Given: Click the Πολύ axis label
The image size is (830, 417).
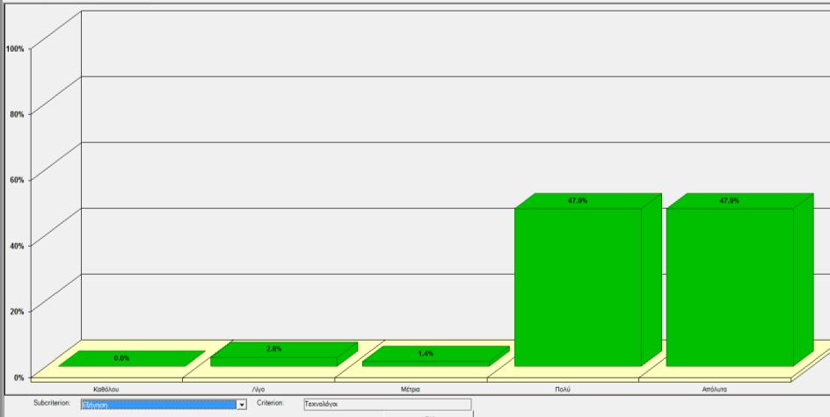Looking at the screenshot, I should click(x=564, y=389).
